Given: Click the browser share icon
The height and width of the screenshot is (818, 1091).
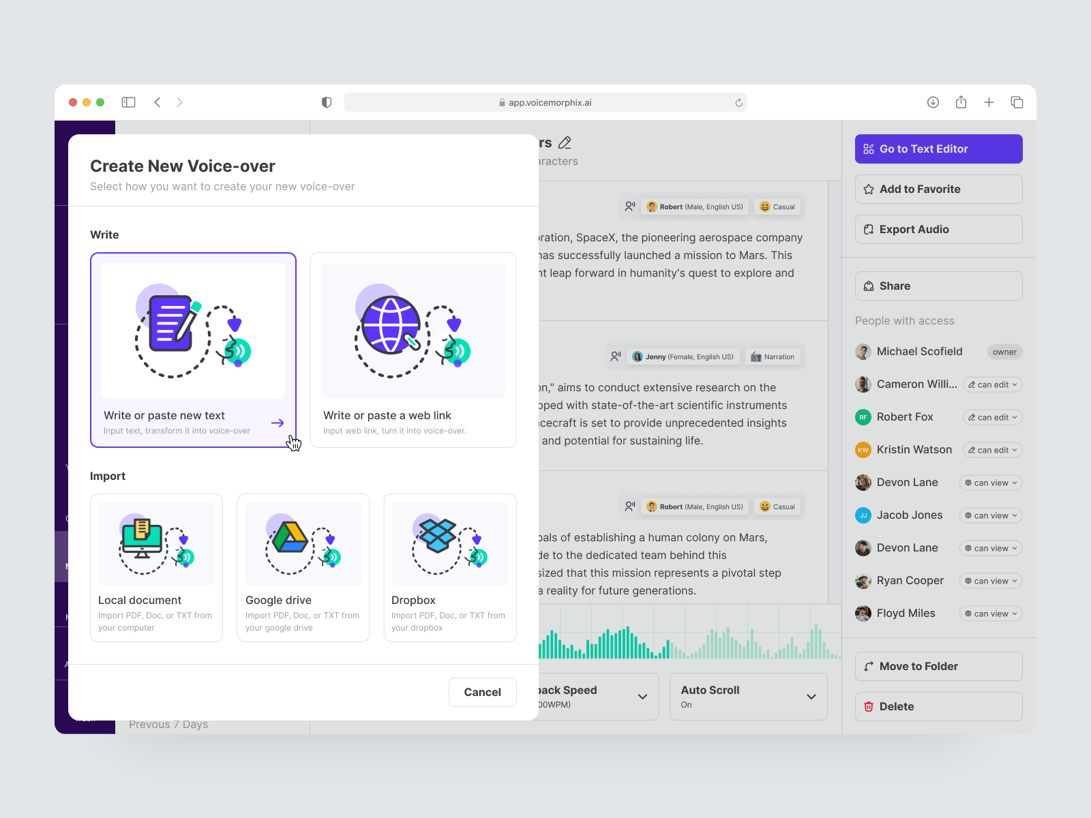Looking at the screenshot, I should (961, 102).
